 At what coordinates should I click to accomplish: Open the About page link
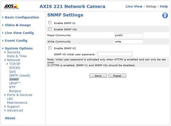click(x=10, y=118)
